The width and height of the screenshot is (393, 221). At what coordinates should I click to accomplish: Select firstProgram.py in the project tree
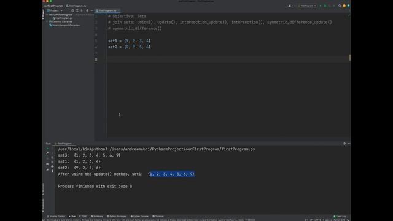coord(63,18)
